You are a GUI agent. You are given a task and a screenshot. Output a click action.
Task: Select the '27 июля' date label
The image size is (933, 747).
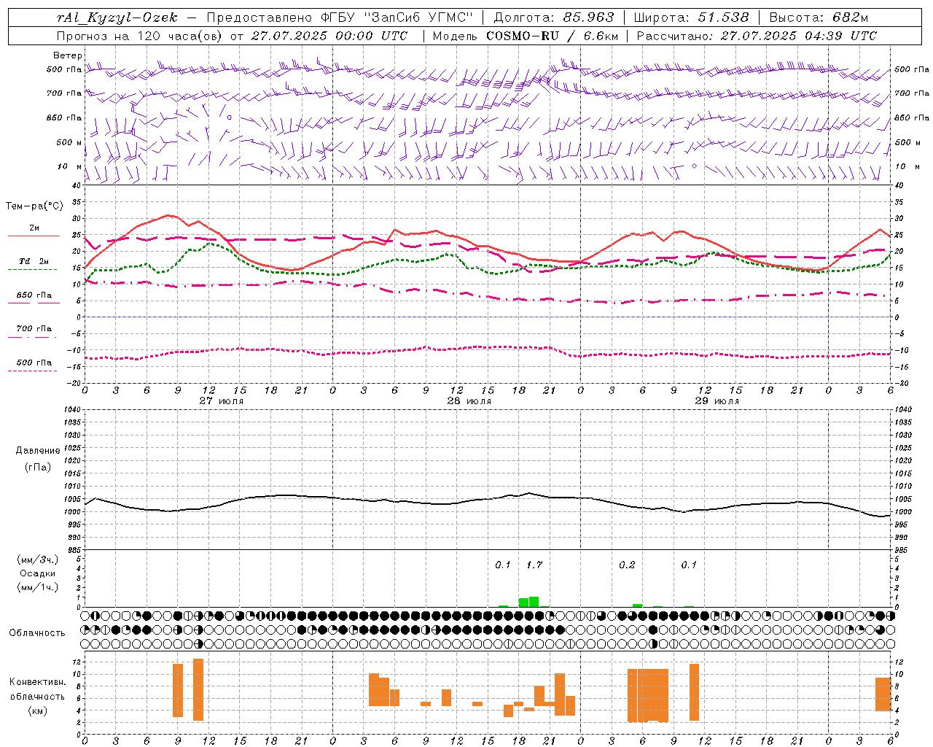coord(222,400)
